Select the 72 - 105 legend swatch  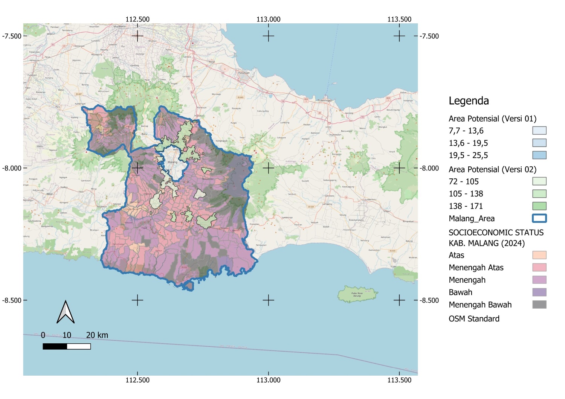539,181
